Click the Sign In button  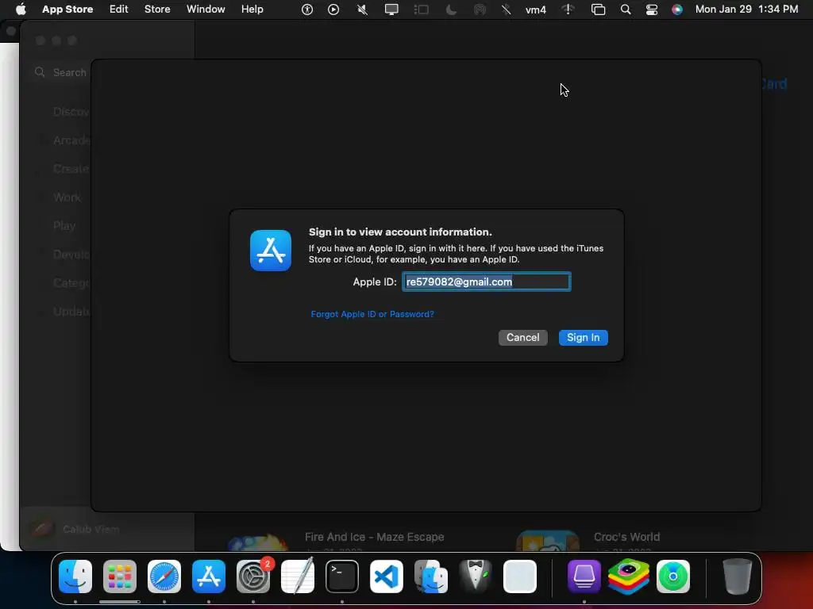583,337
